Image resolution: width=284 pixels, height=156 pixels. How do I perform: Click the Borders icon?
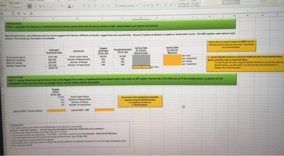(x=51, y=6)
